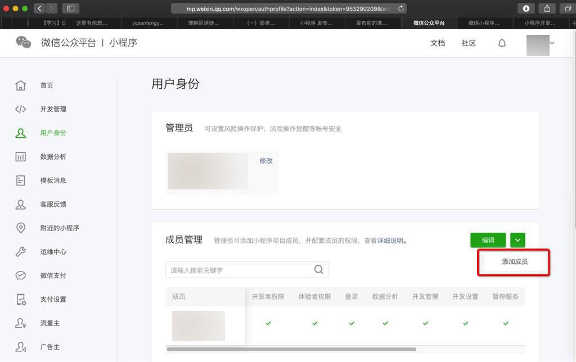Click the green 编辑 button
Screen dimensions: 576x362
(488, 240)
